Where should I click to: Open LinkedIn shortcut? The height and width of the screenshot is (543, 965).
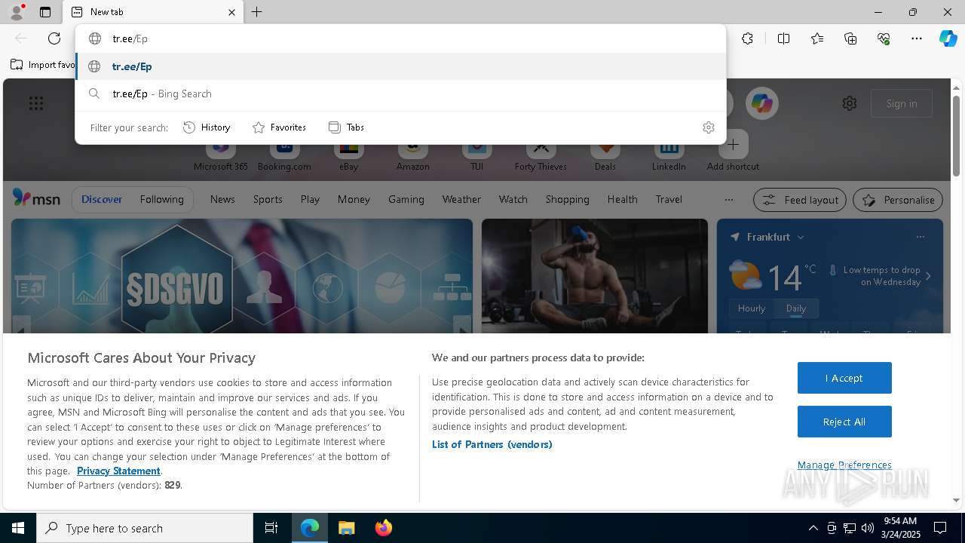point(669,155)
